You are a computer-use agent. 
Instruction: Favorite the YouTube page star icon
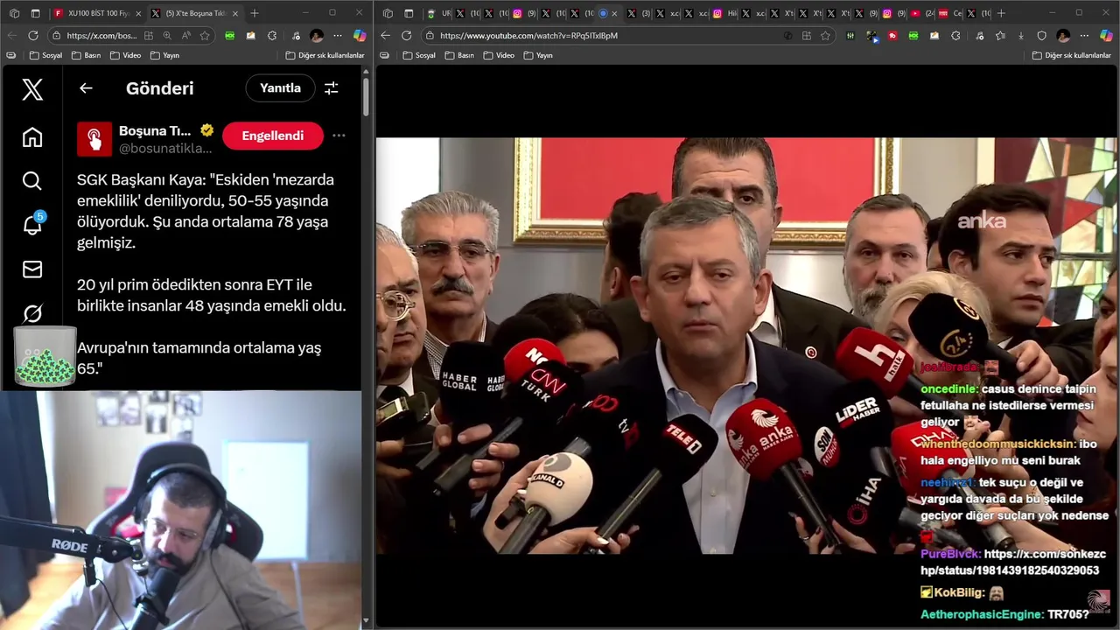point(825,36)
